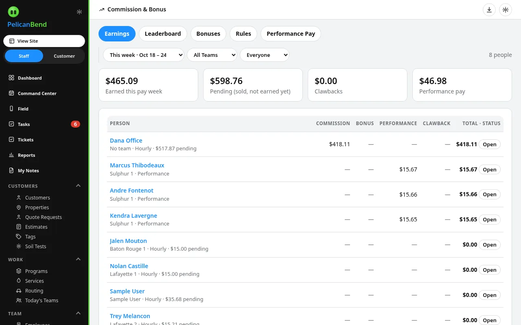Click the top-right theme toggle icon
Viewport: 521px width, 325px height.
pos(506,10)
